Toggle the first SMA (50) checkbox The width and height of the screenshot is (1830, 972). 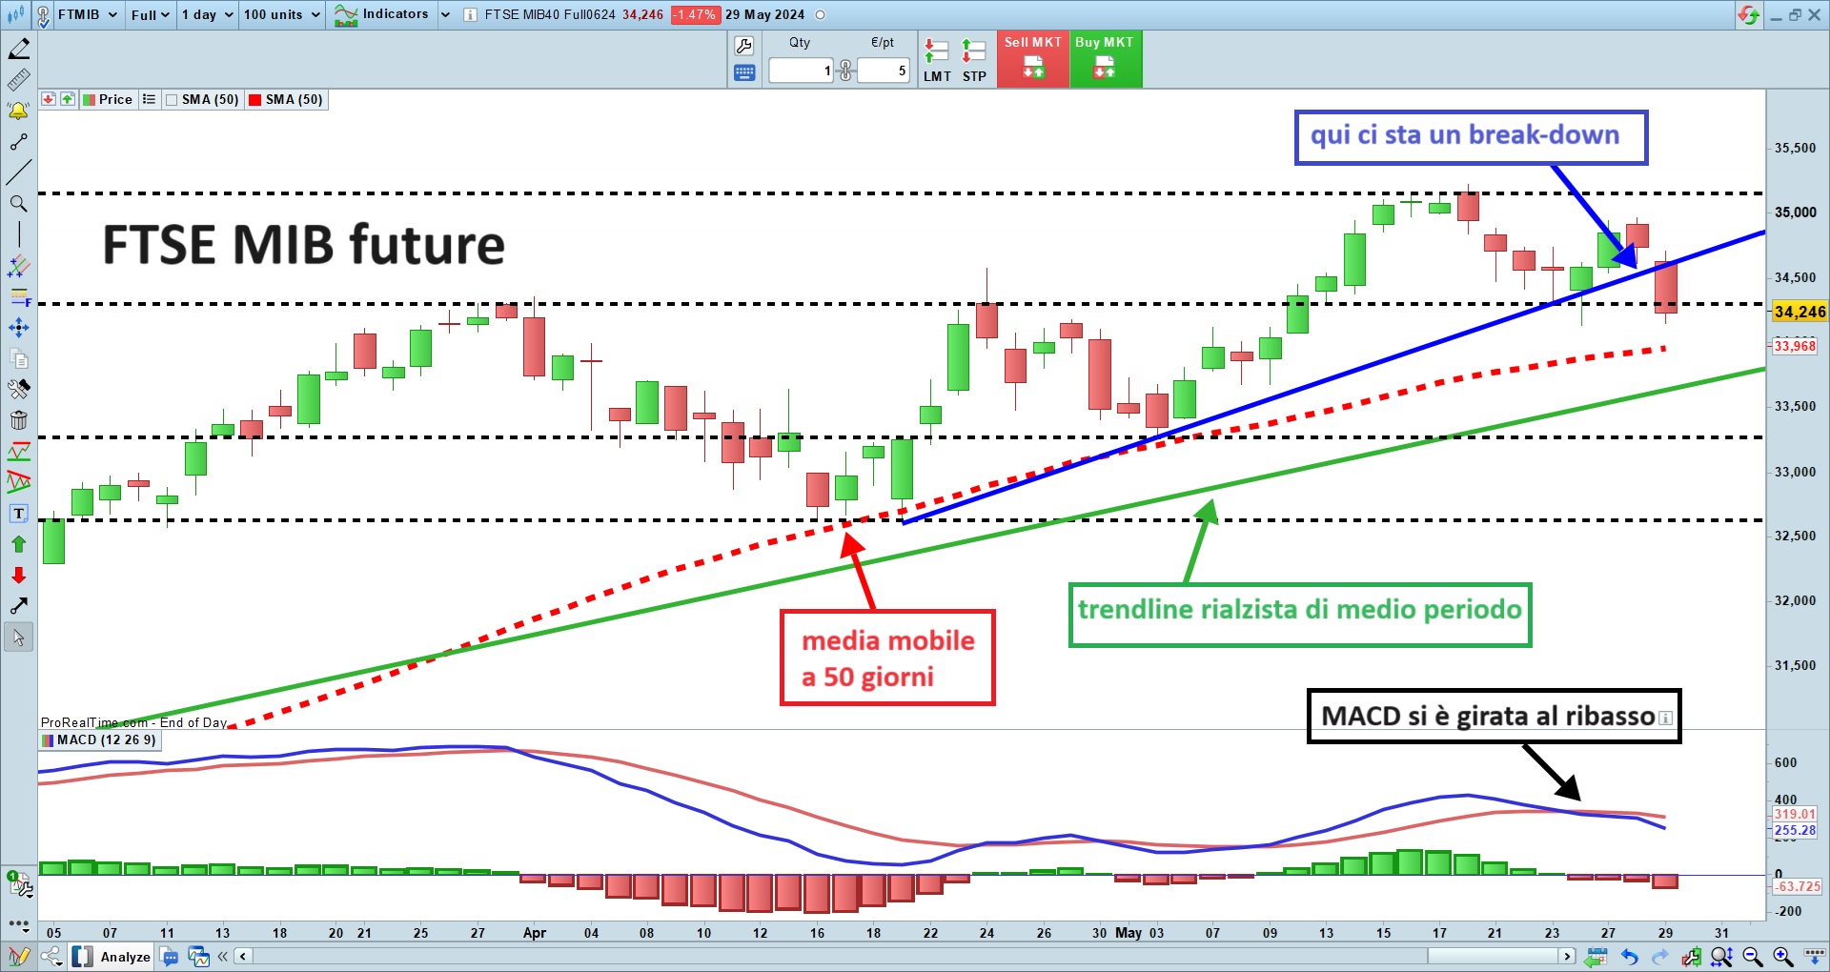coord(172,100)
